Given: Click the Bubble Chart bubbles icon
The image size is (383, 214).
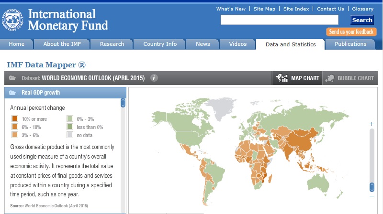Looking at the screenshot, I should (x=330, y=78).
